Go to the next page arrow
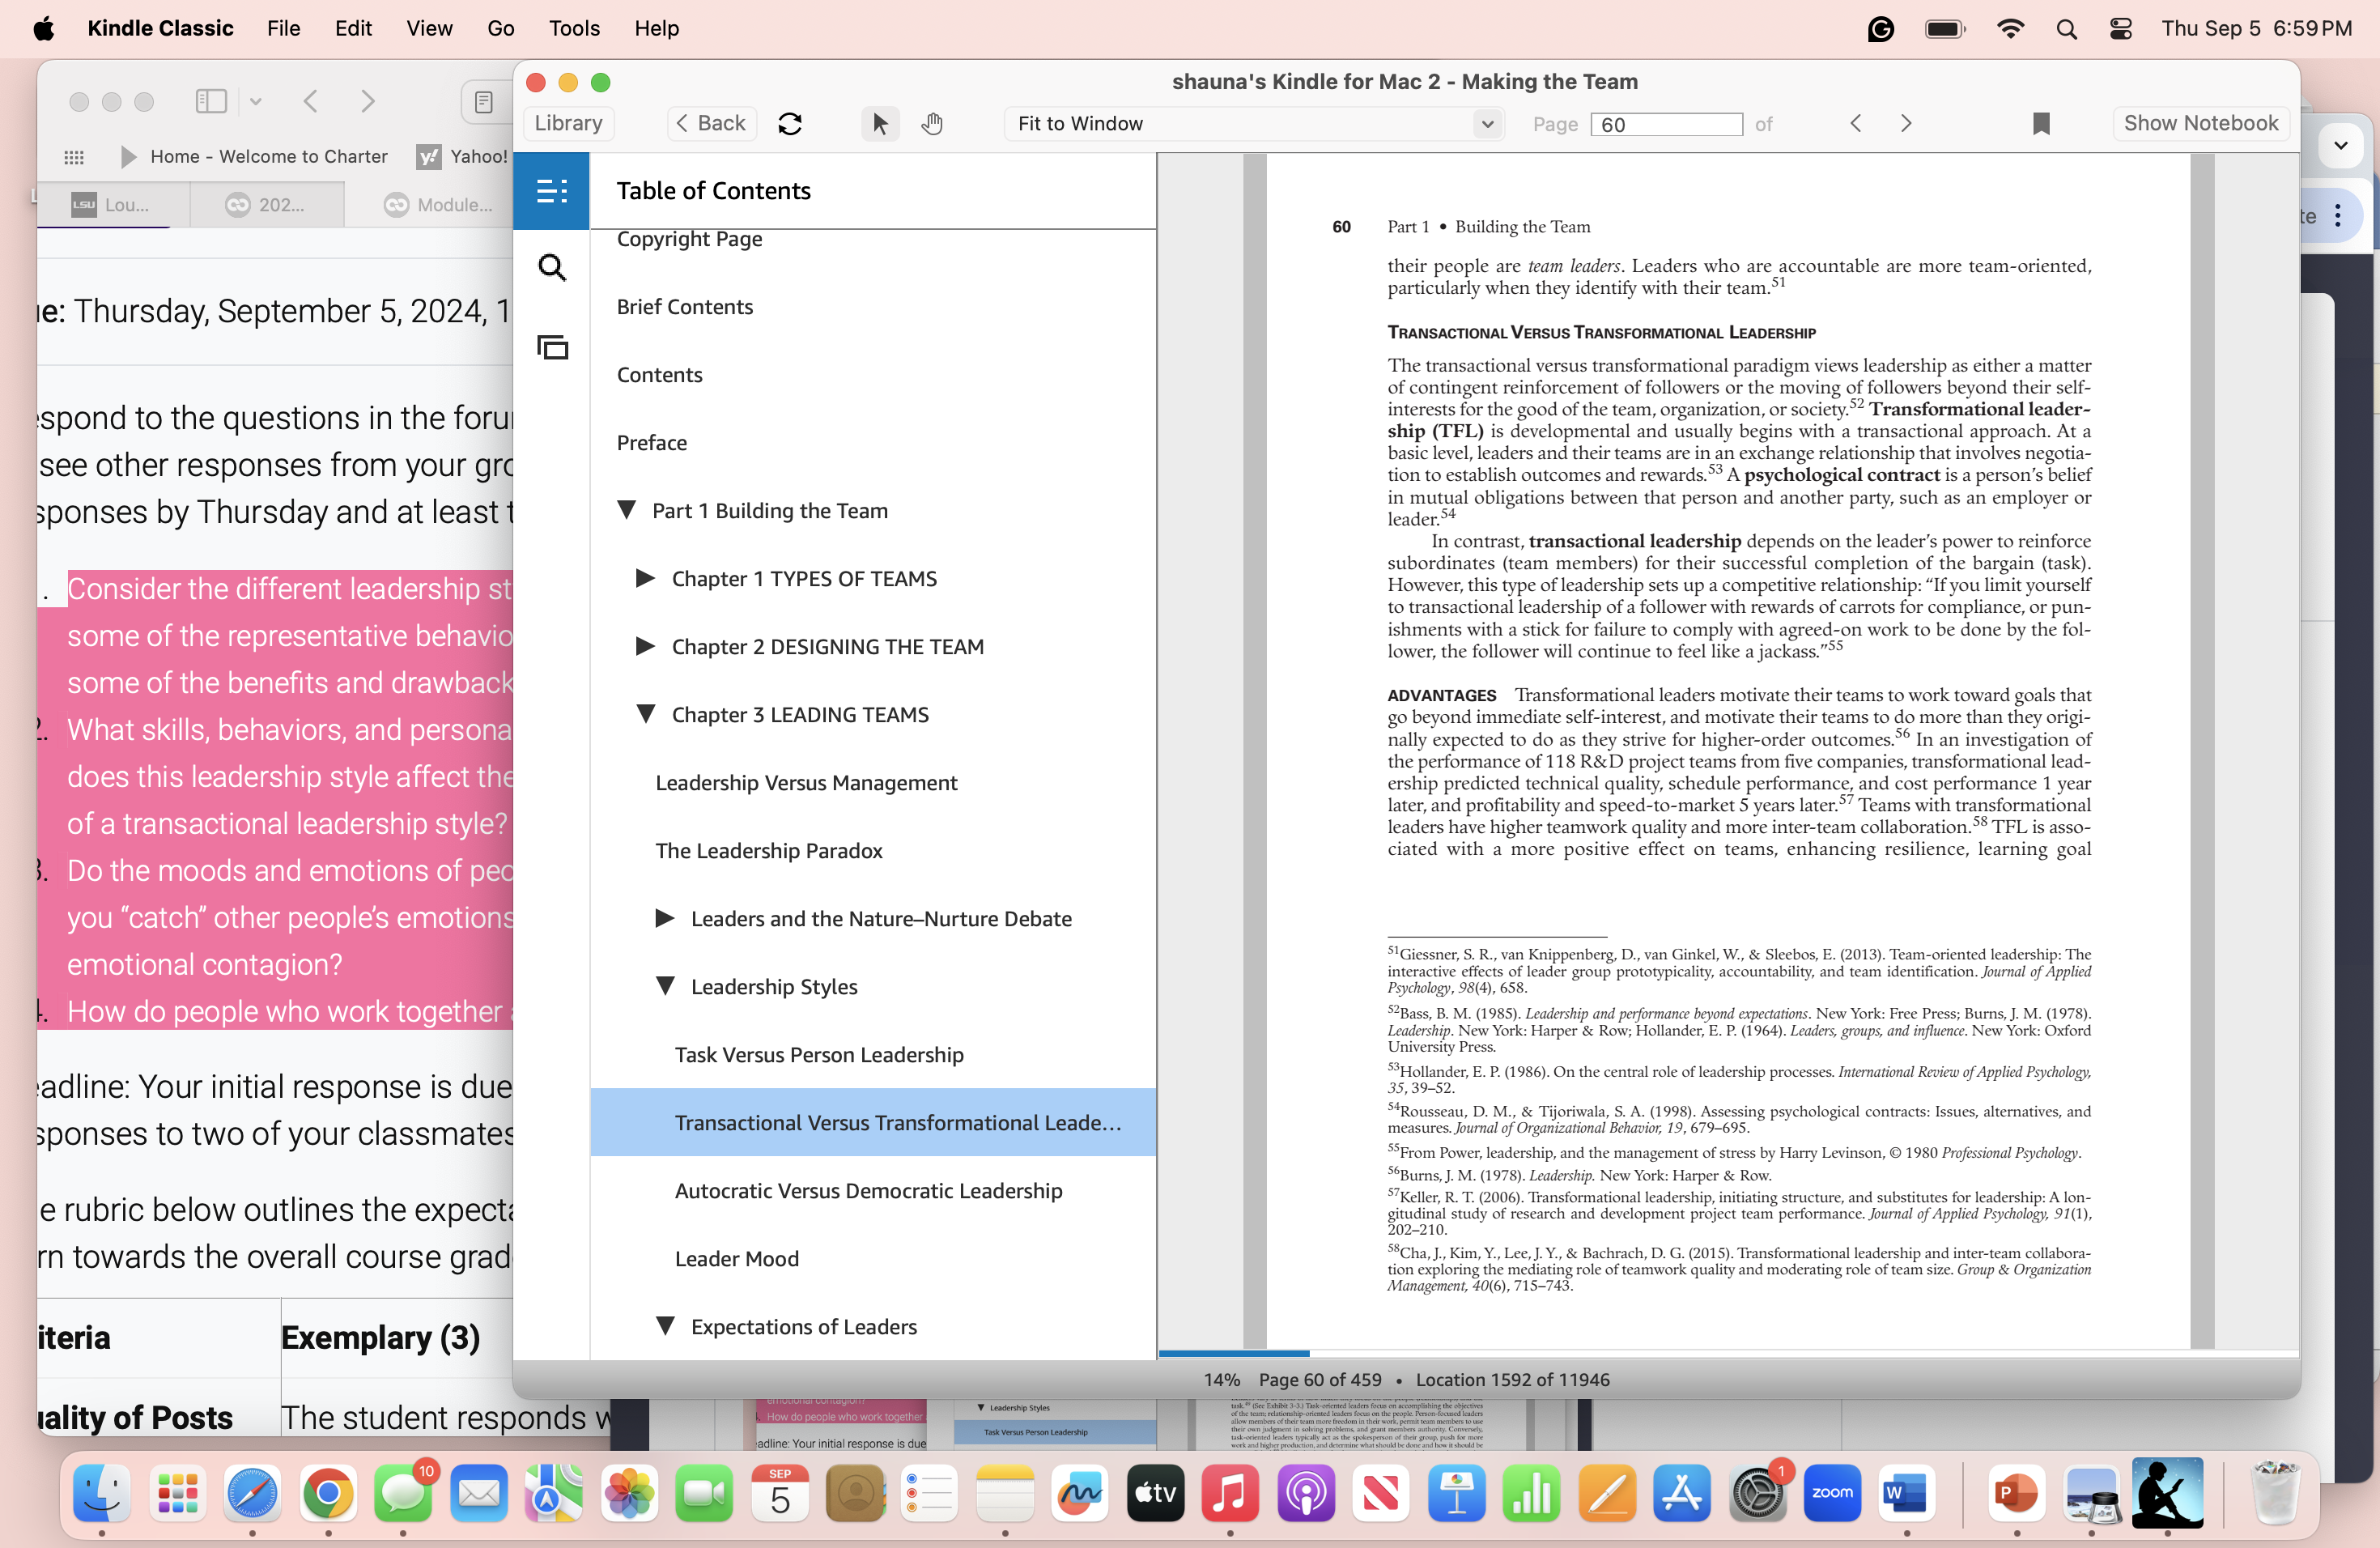This screenshot has height=1548, width=2380. (1906, 124)
